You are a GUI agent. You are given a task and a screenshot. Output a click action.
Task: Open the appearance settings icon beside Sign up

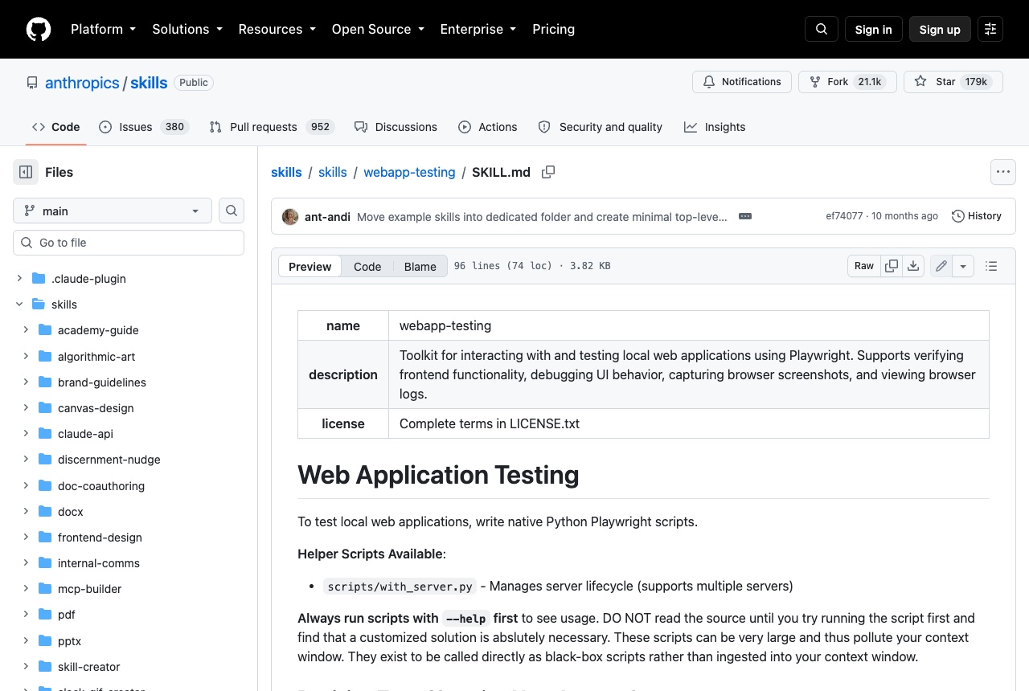click(x=990, y=29)
